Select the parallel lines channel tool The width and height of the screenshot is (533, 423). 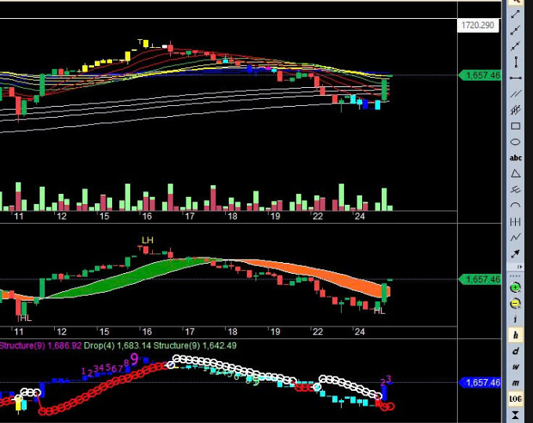515,94
